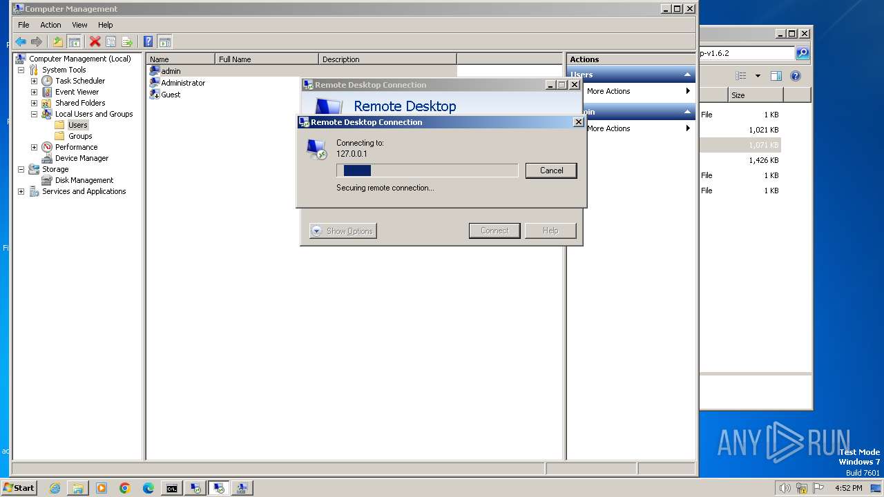Open the Help menu
Image resolution: width=884 pixels, height=497 pixels.
105,25
